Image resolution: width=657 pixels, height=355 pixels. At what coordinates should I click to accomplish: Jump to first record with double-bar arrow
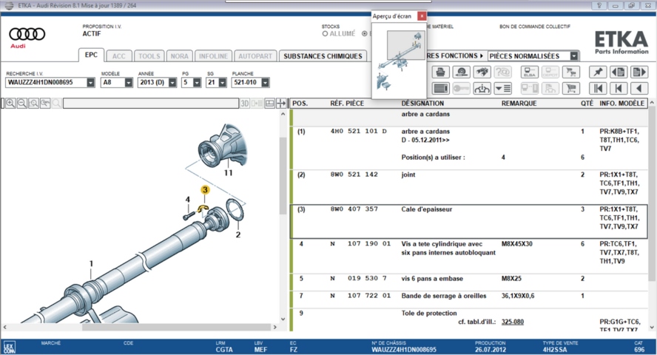(598, 88)
